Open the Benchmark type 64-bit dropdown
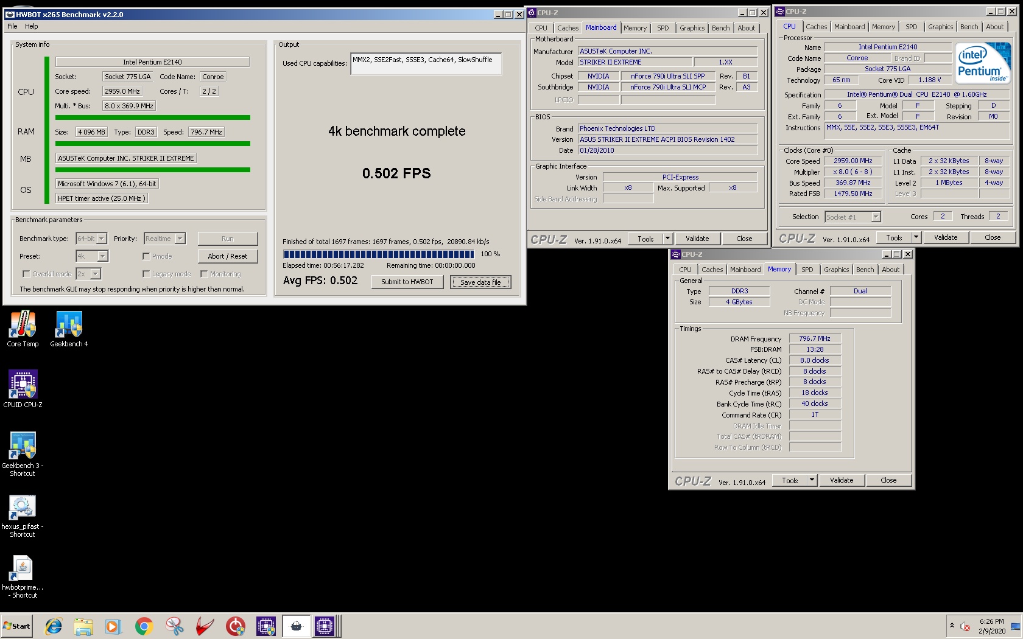 pyautogui.click(x=91, y=239)
